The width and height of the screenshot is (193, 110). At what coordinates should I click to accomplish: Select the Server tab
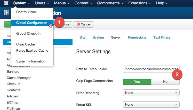coord(116,38)
